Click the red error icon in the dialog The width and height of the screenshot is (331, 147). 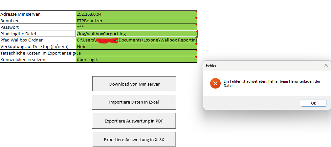point(215,83)
